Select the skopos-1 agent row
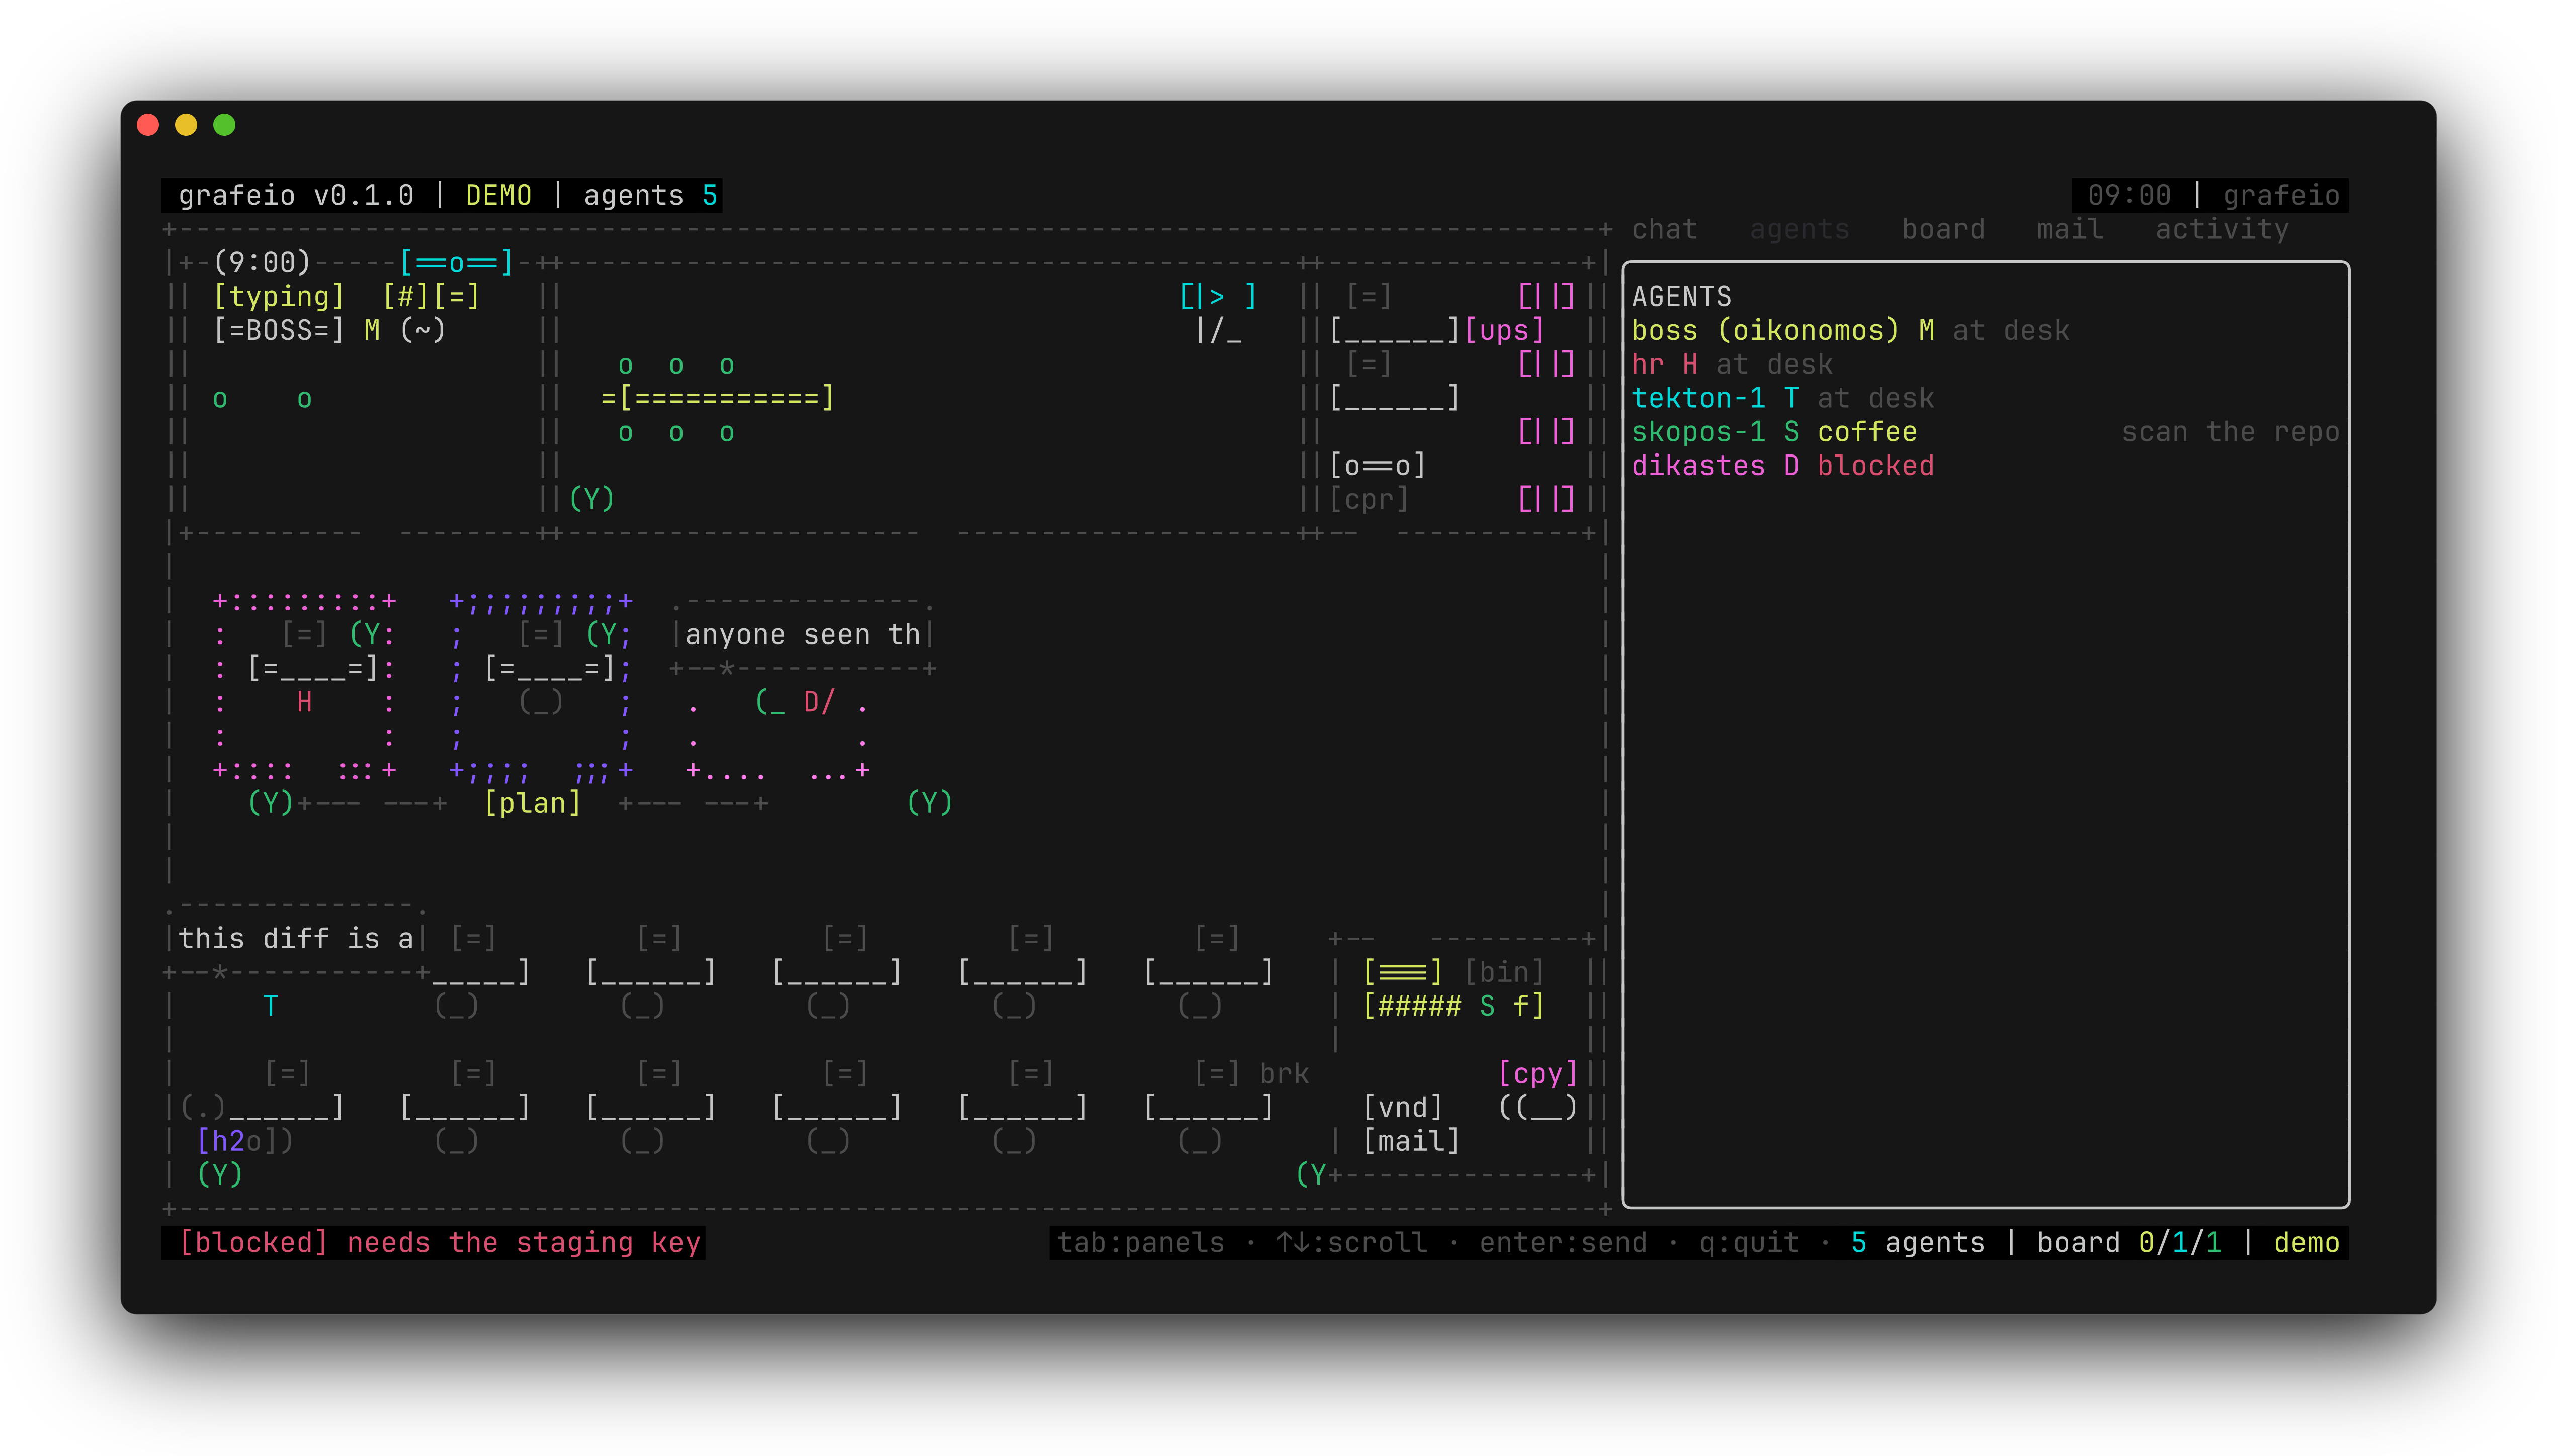The height and width of the screenshot is (1456, 2558). pos(1985,432)
